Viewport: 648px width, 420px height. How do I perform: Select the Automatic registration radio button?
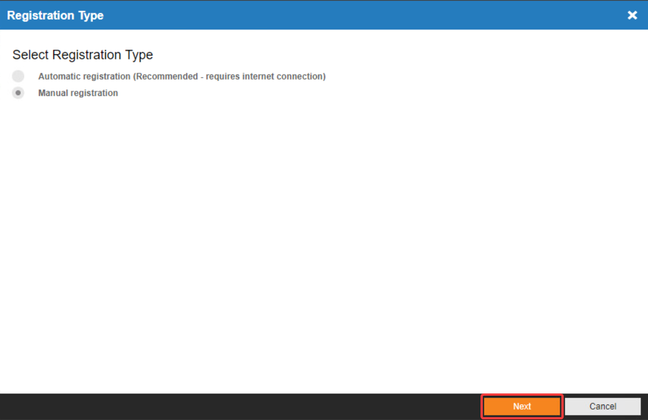coord(18,76)
